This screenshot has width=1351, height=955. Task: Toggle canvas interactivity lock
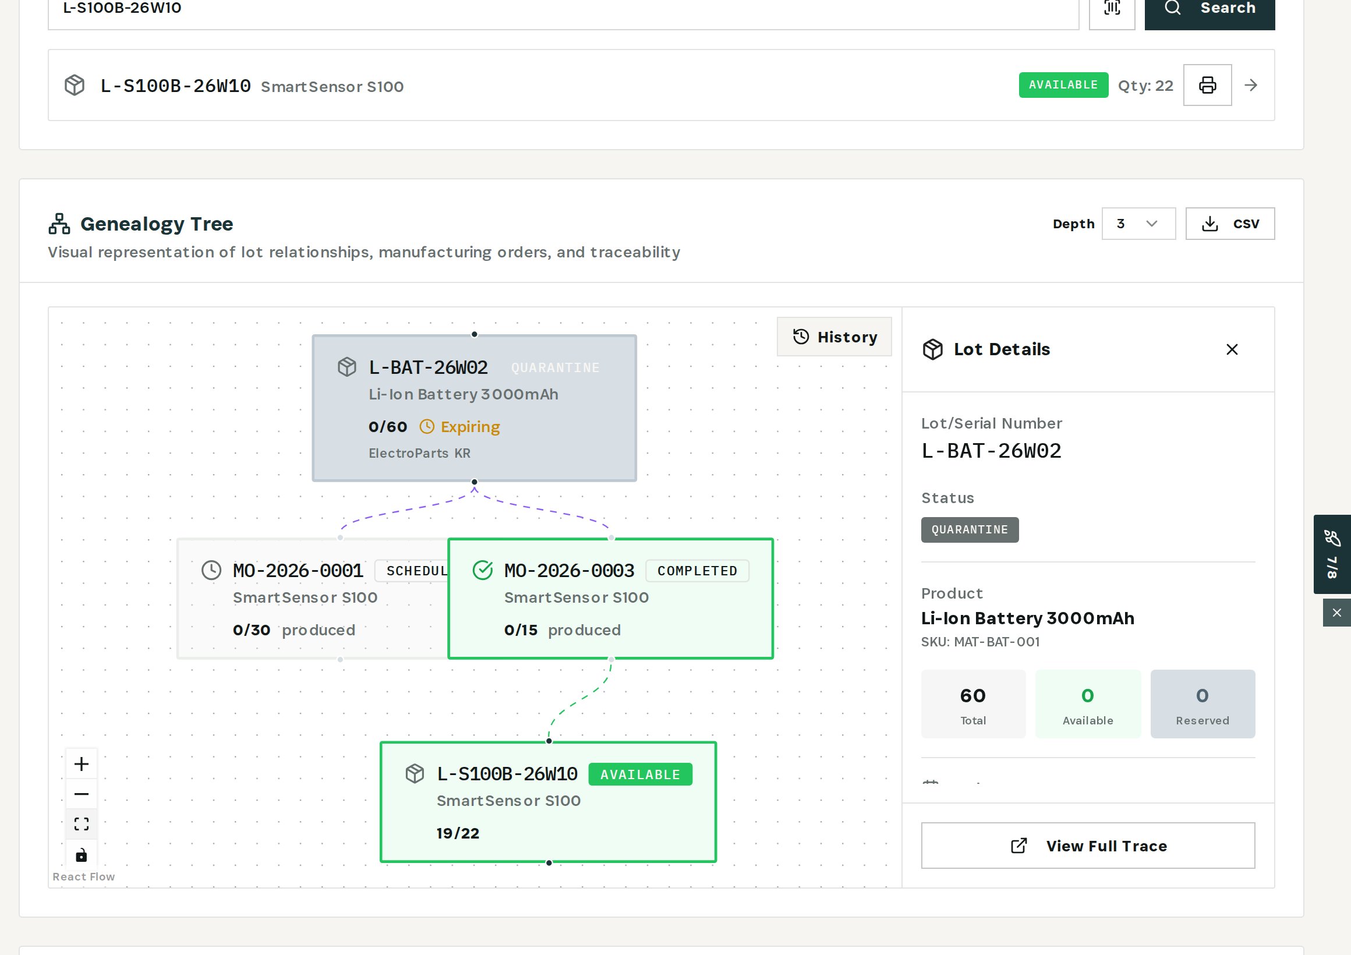81,855
